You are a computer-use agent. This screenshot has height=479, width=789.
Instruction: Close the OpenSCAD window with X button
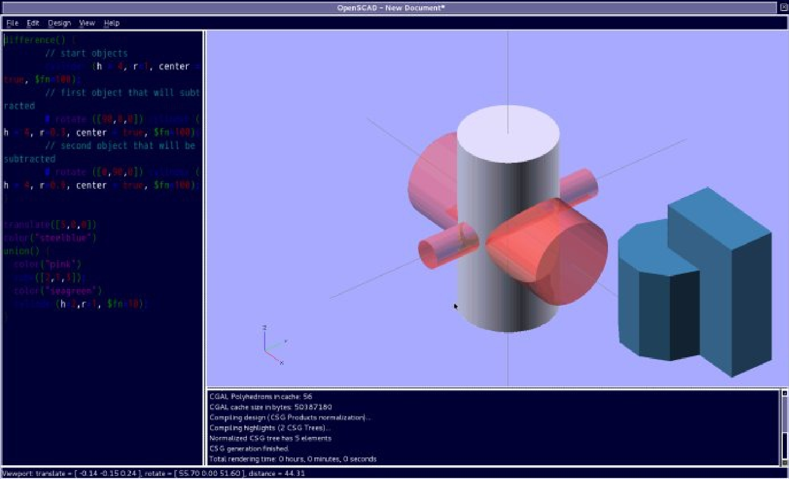(x=783, y=7)
